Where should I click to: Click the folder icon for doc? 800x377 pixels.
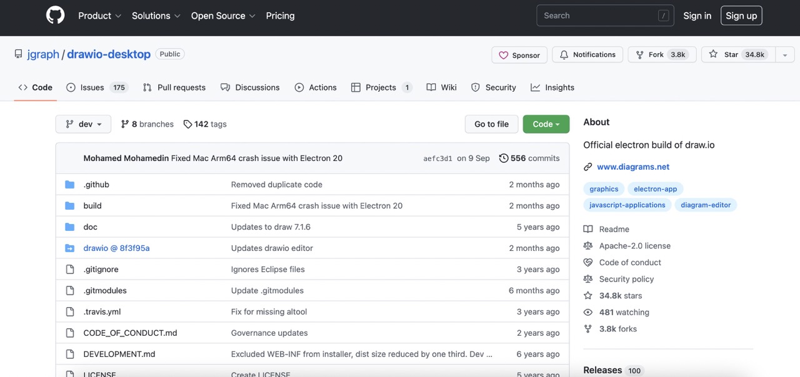coord(70,227)
